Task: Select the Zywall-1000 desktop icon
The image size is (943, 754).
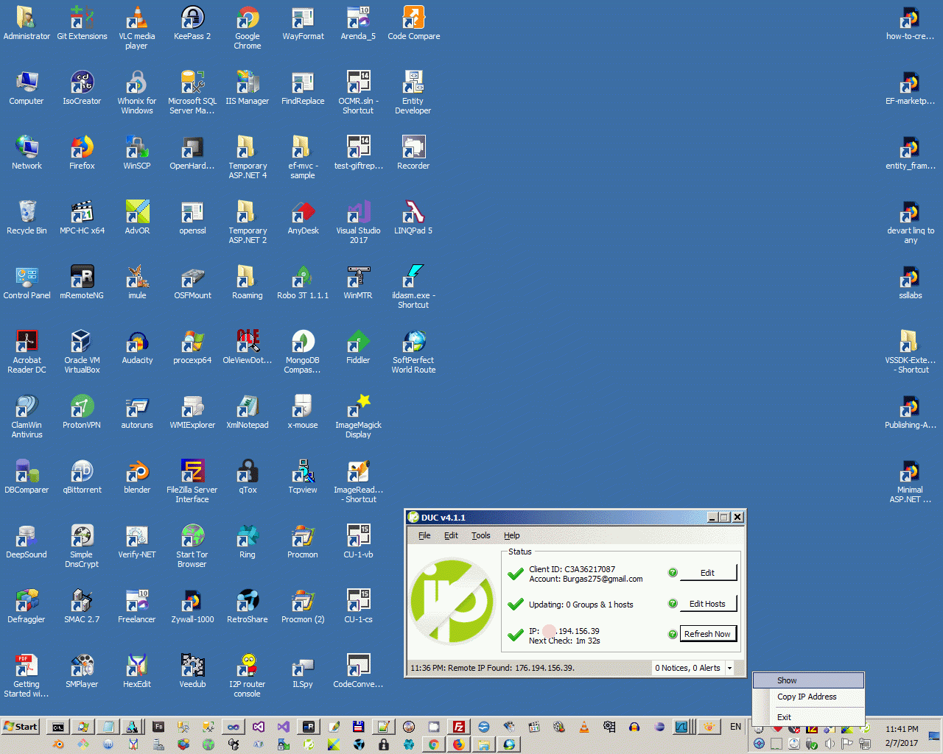Action: pyautogui.click(x=192, y=607)
